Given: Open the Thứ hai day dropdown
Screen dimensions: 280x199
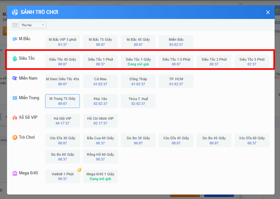Looking at the screenshot, I should (x=33, y=25).
